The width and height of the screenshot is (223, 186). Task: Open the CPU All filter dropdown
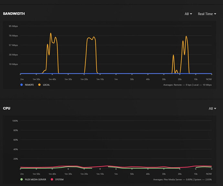click(x=212, y=109)
